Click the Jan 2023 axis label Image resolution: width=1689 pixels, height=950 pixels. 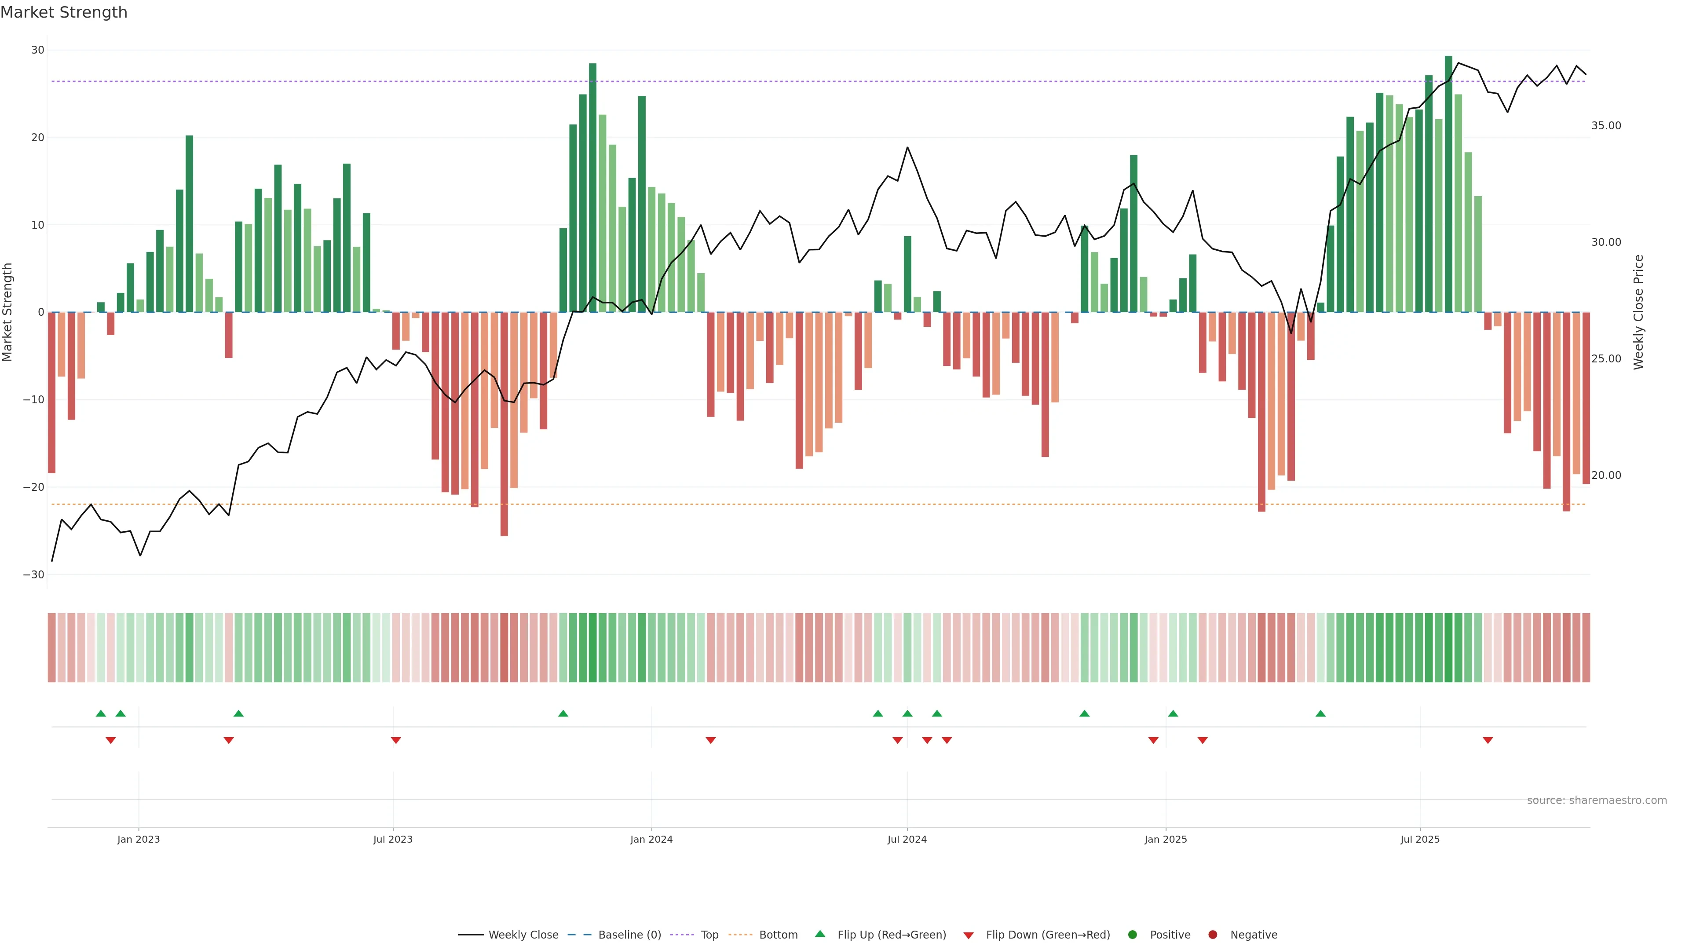[139, 839]
